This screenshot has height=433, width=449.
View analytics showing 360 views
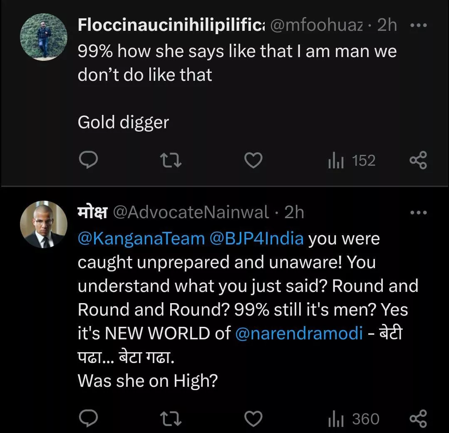pos(354,418)
